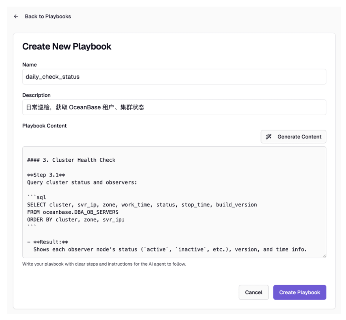
Task: Click the Create New Playbook heading
Action: [67, 46]
